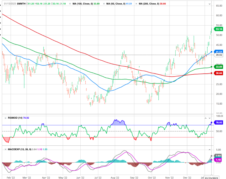Viewport: 226px width, 179px height.
Task: Click the 65.00 price axis label
Action: pos(219,6)
